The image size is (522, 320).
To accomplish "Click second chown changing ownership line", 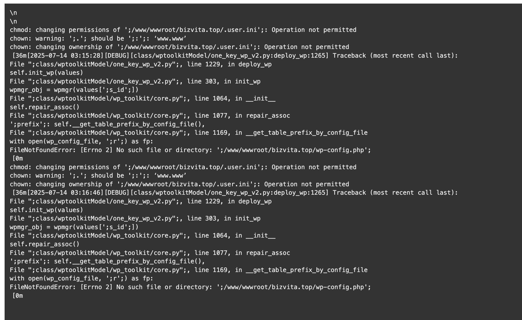I will (x=179, y=184).
